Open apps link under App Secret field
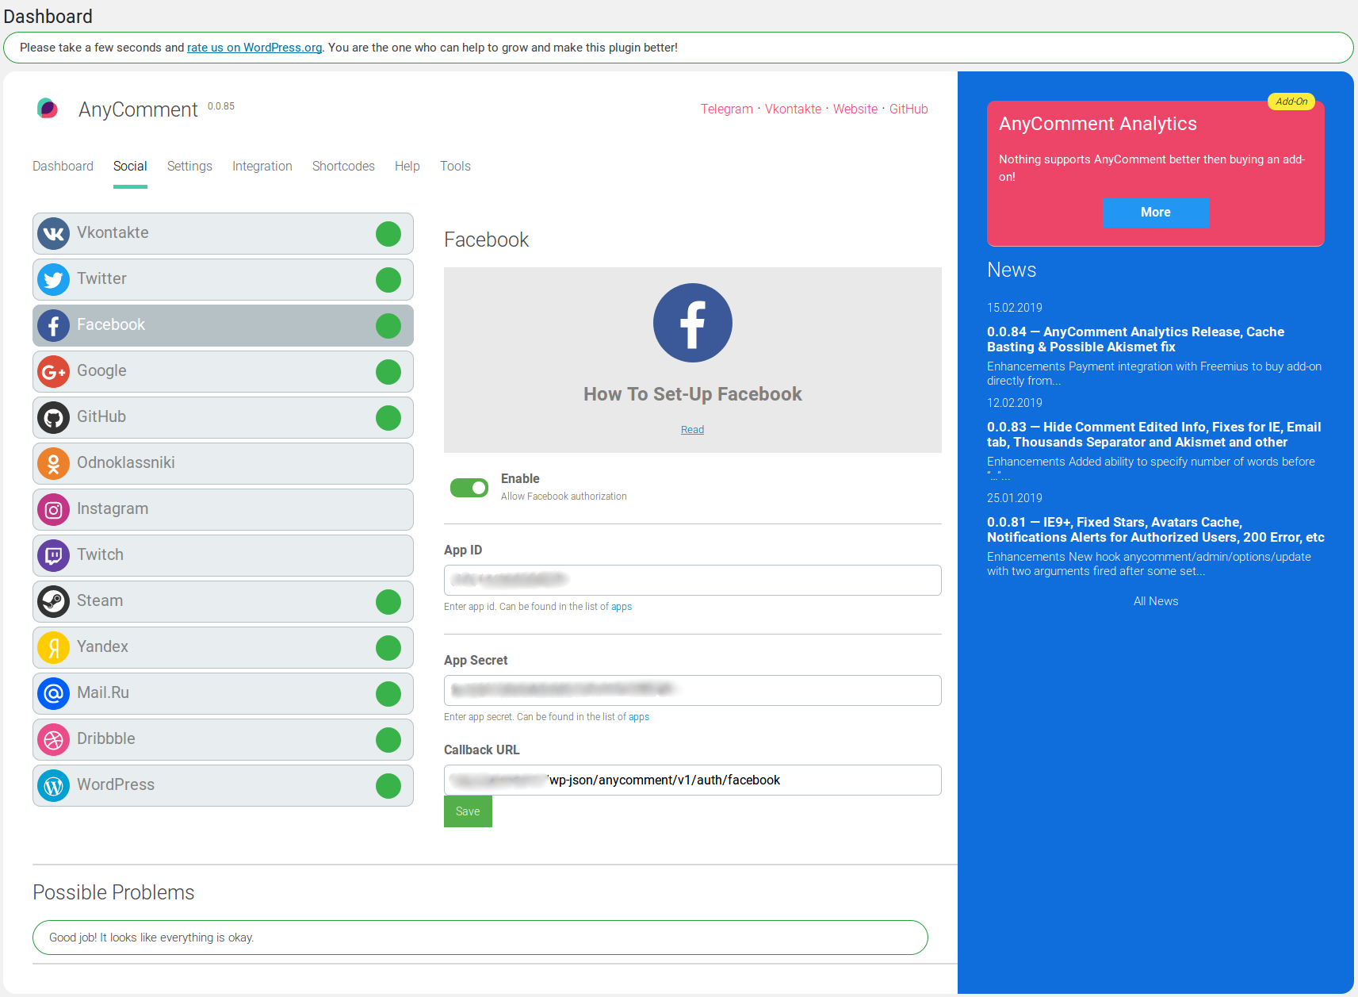1358x997 pixels. click(x=639, y=717)
